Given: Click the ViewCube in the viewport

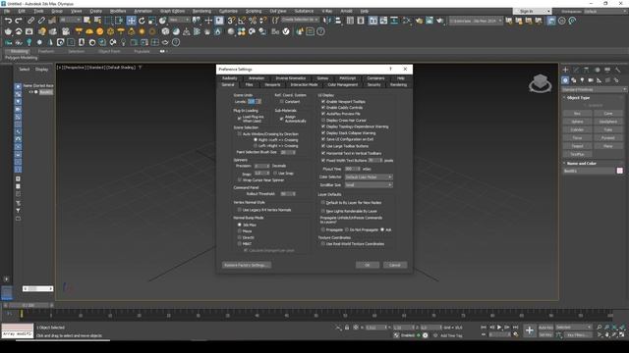Looking at the screenshot, I should pyautogui.click(x=540, y=82).
